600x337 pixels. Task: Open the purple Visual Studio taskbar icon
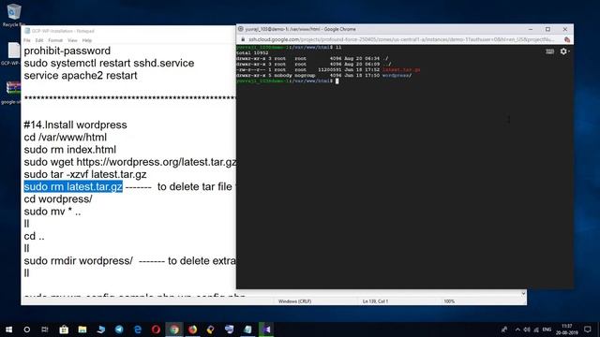point(266,330)
